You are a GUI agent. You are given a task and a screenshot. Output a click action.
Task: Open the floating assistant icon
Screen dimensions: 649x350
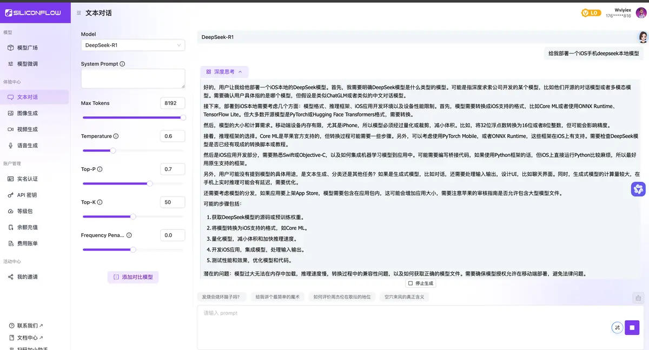pyautogui.click(x=638, y=189)
